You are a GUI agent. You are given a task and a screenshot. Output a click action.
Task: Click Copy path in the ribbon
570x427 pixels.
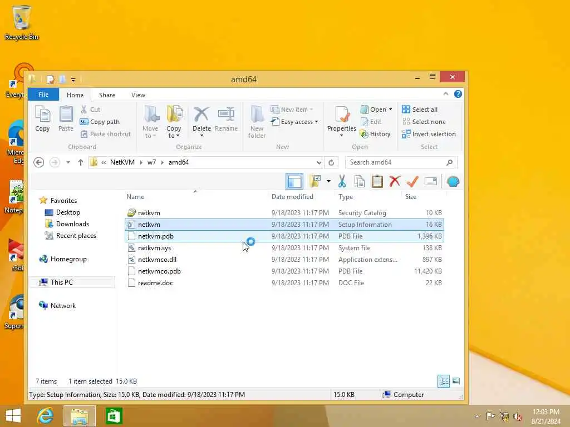(100, 122)
